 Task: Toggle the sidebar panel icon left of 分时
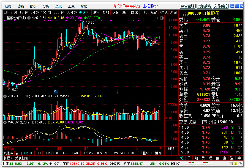[x=6, y=12]
